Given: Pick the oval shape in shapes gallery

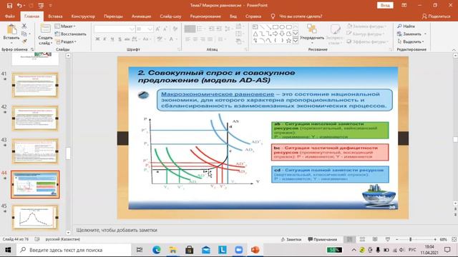Looking at the screenshot, I should click(x=282, y=27).
